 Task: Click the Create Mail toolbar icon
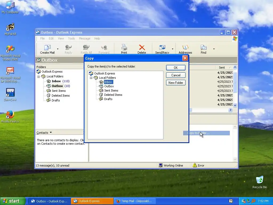point(47,49)
